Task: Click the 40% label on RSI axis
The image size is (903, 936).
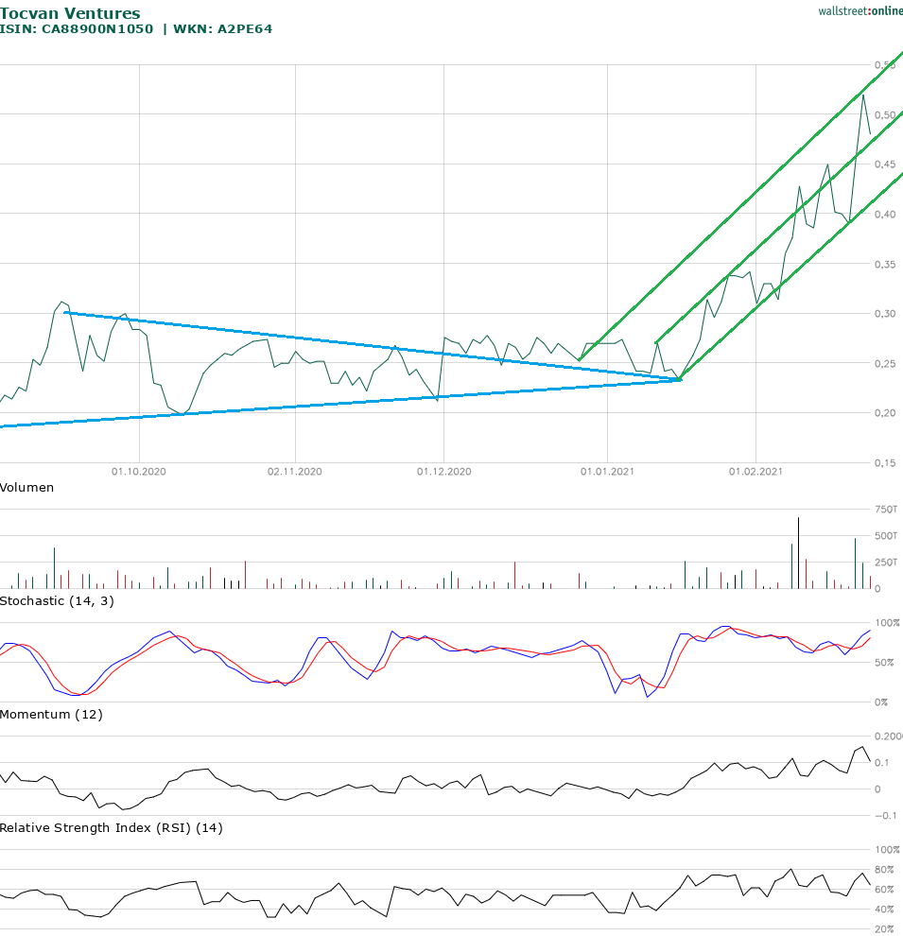Action: click(884, 910)
